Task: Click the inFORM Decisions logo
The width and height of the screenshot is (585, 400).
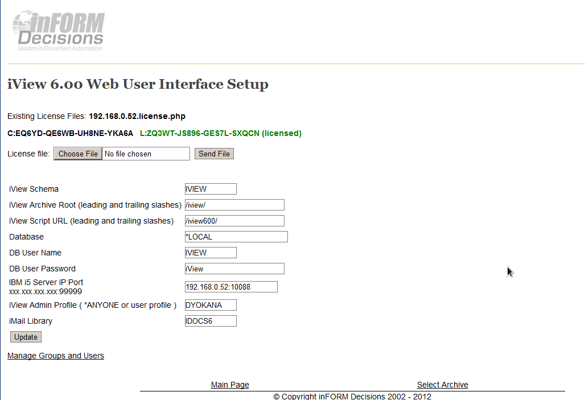Action: click(58, 31)
